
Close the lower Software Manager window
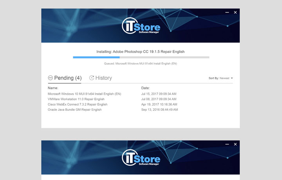235,144
